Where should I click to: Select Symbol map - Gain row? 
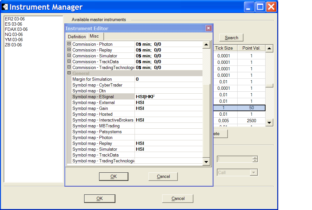pyautogui.click(x=137, y=108)
